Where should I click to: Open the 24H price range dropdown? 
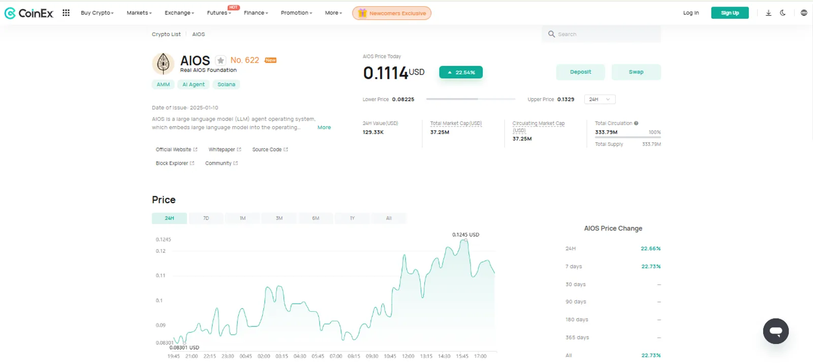pos(600,100)
